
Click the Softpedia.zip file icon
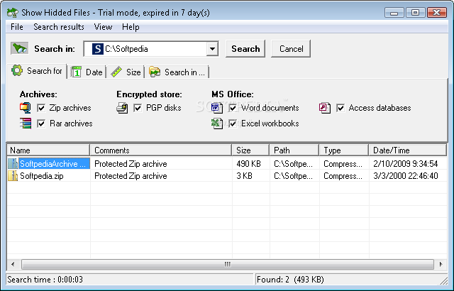click(13, 176)
